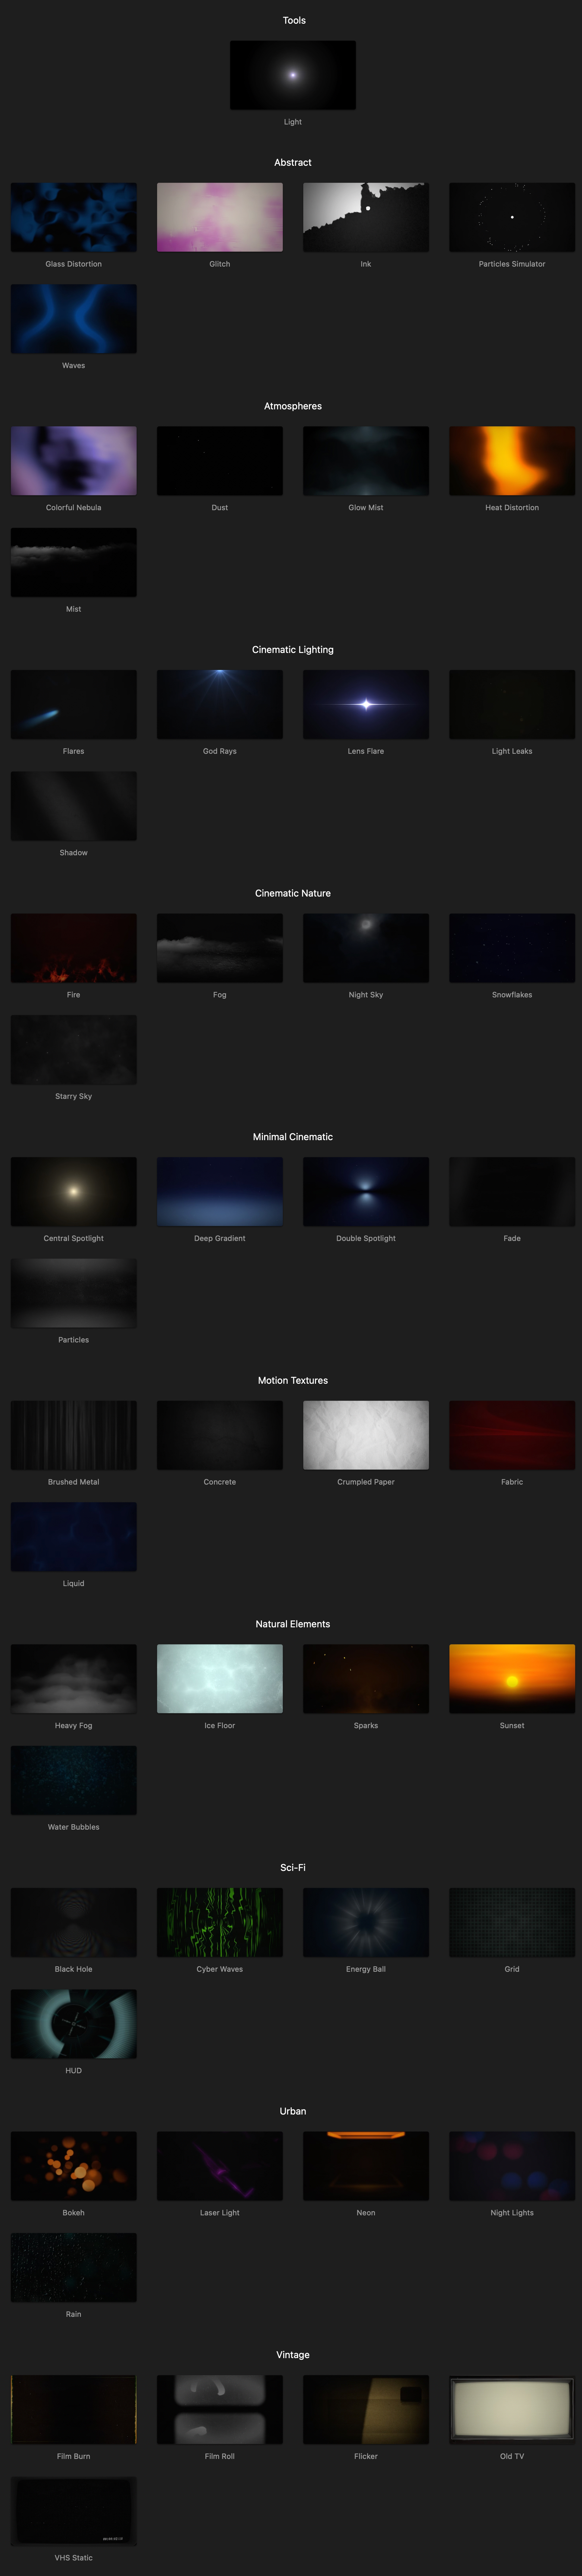Pick the Film Burn vintage preset
This screenshot has width=582, height=2576.
point(74,2410)
